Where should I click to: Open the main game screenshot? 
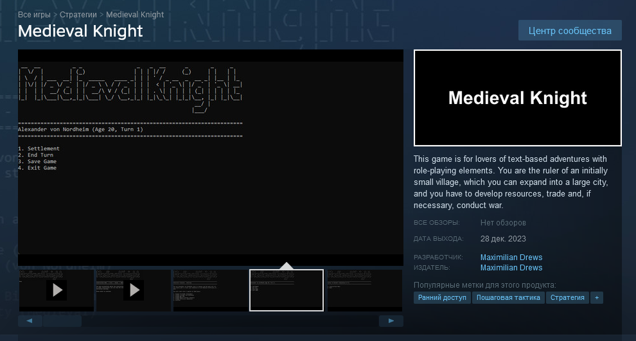click(211, 157)
